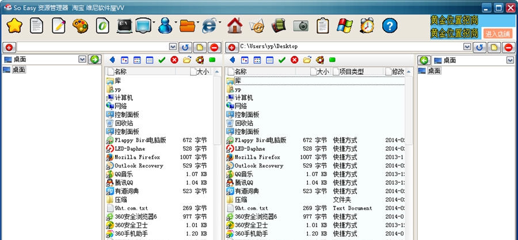Select Outlook Recovery in left file list
Viewport: 518px width, 240px height.
pyautogui.click(x=139, y=166)
